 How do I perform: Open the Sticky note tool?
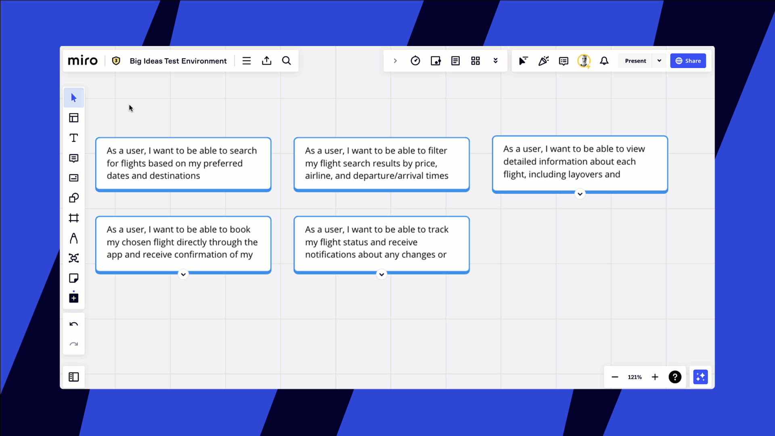pos(74,278)
